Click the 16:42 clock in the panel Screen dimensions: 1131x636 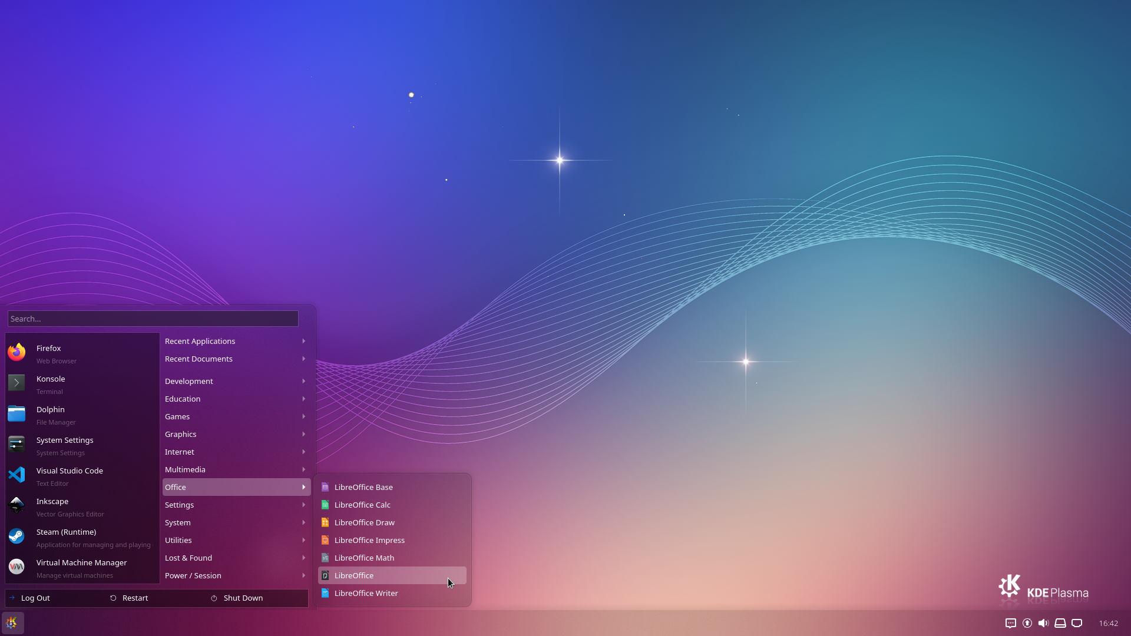(1108, 623)
